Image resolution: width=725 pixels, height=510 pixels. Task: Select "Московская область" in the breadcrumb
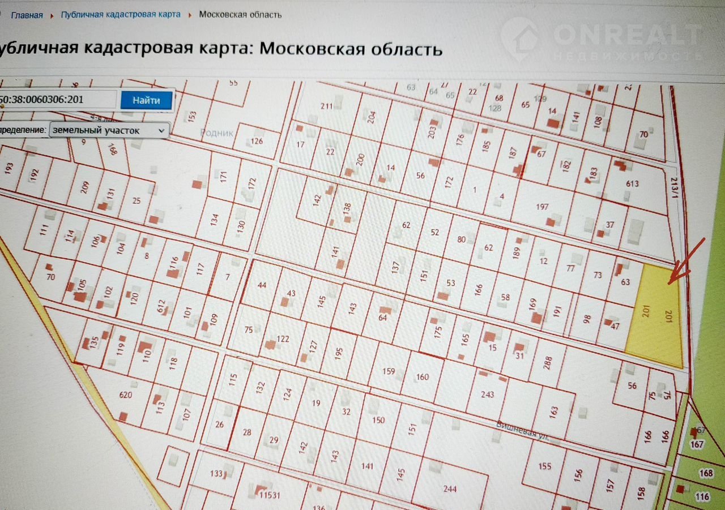[240, 14]
